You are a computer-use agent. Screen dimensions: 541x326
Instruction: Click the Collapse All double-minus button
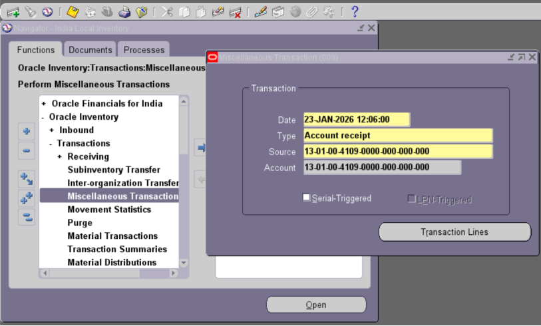click(x=27, y=218)
